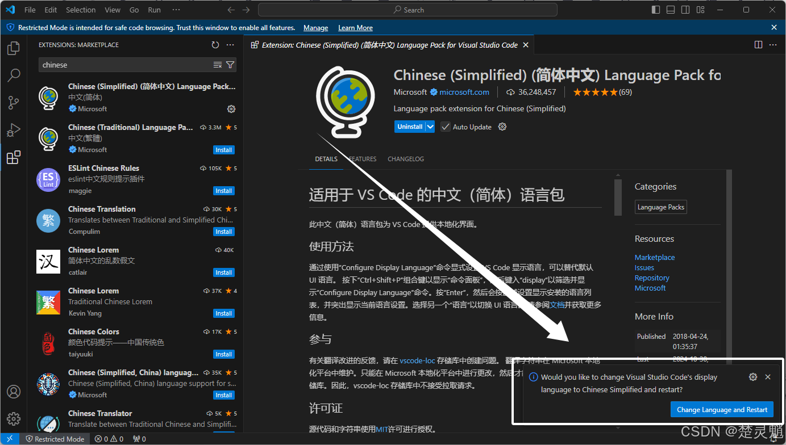
Task: Open Learn More link in banner
Action: point(355,28)
